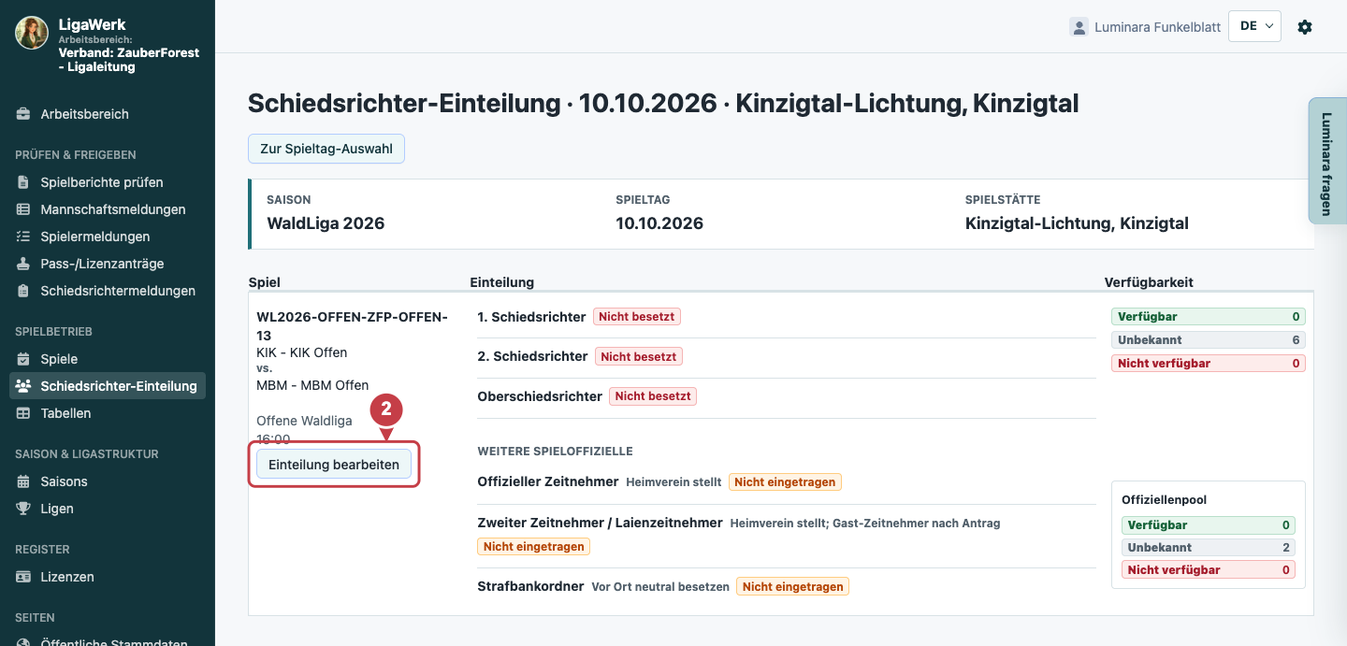Click the Offiziellenpool heading
This screenshot has width=1347, height=646.
click(1165, 500)
